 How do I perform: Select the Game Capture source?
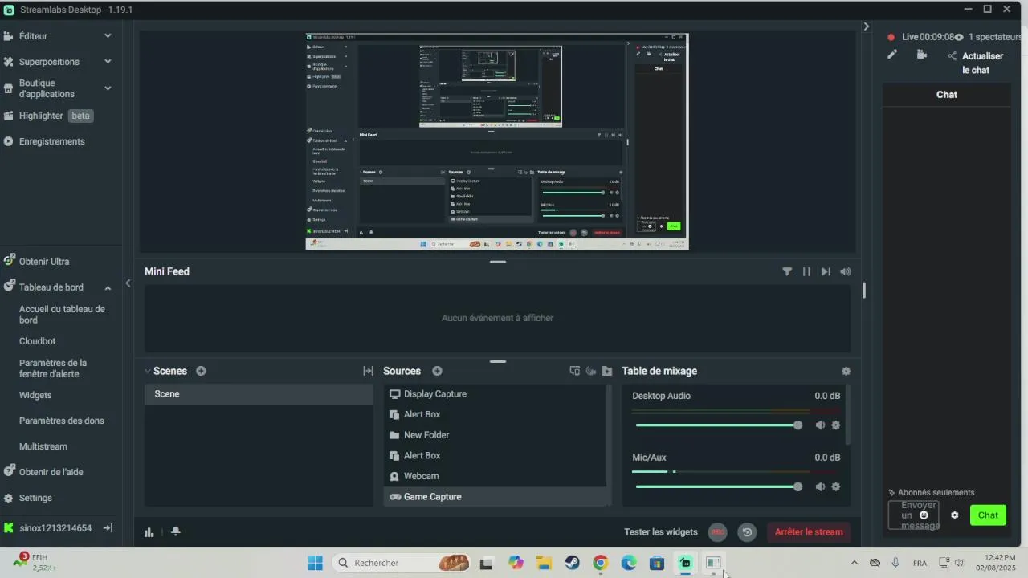click(x=495, y=497)
